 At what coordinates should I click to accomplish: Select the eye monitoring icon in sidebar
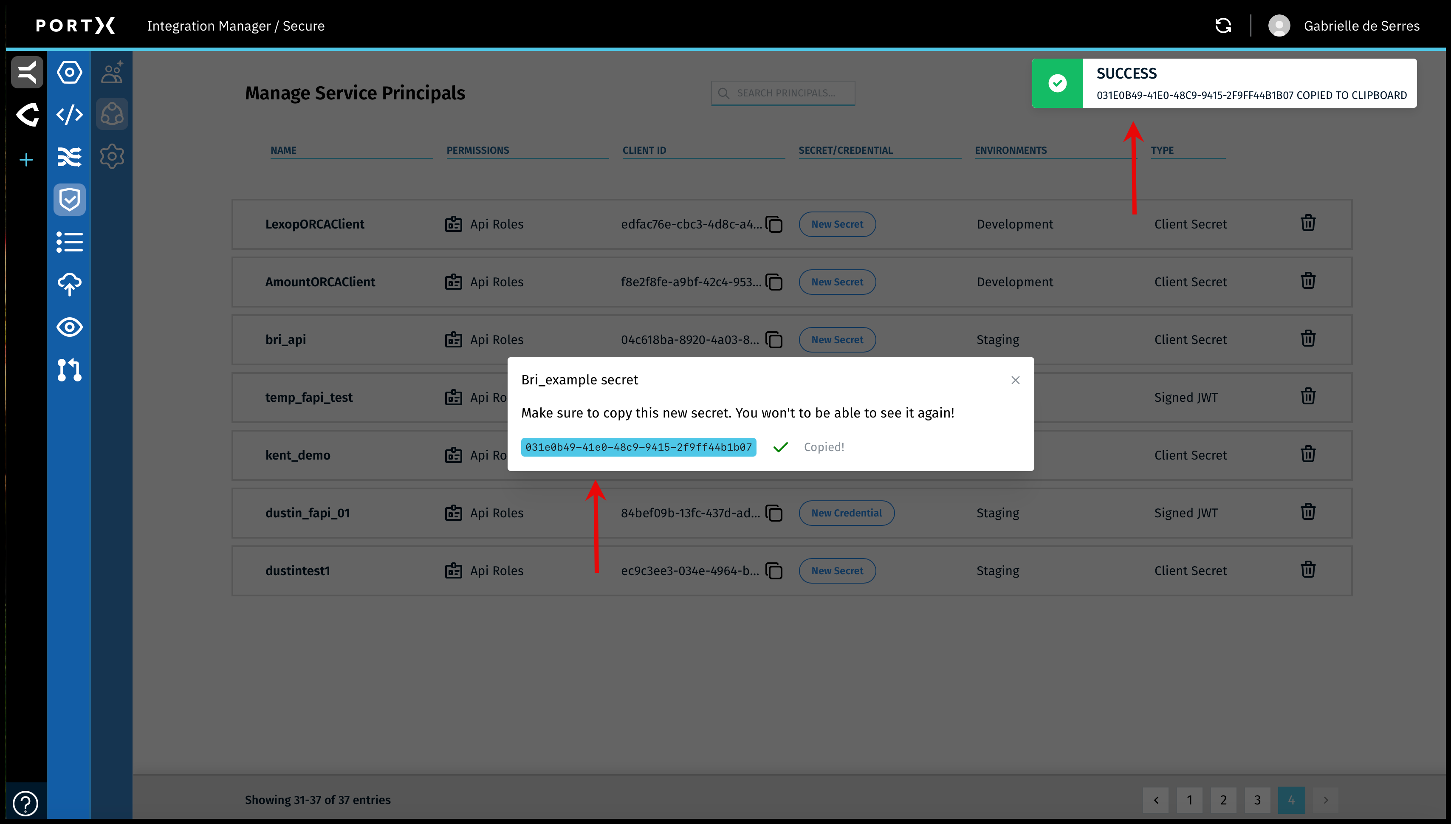[x=69, y=327]
